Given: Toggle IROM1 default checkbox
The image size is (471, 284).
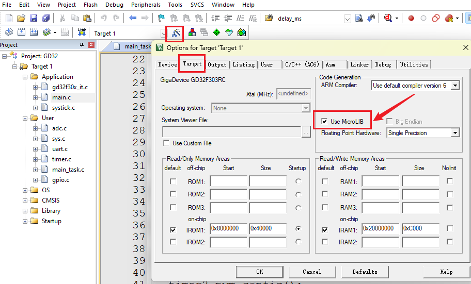Looking at the screenshot, I should point(173,230).
